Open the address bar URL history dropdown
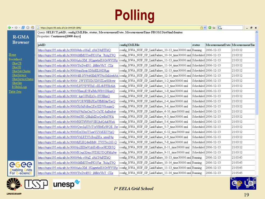 click(205, 28)
